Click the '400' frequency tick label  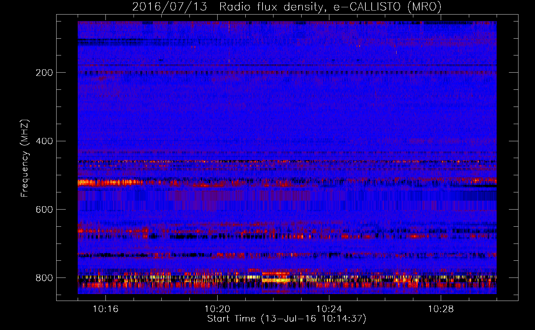(44, 141)
